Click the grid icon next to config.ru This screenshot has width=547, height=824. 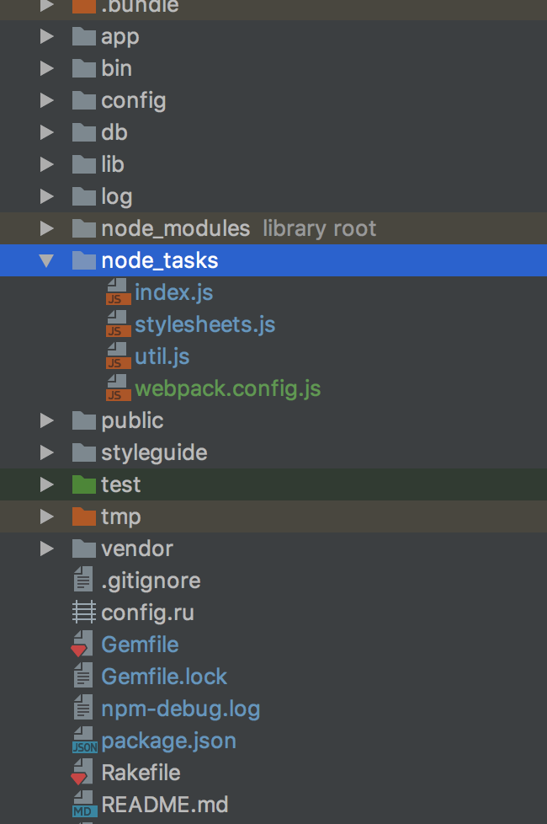click(x=84, y=613)
